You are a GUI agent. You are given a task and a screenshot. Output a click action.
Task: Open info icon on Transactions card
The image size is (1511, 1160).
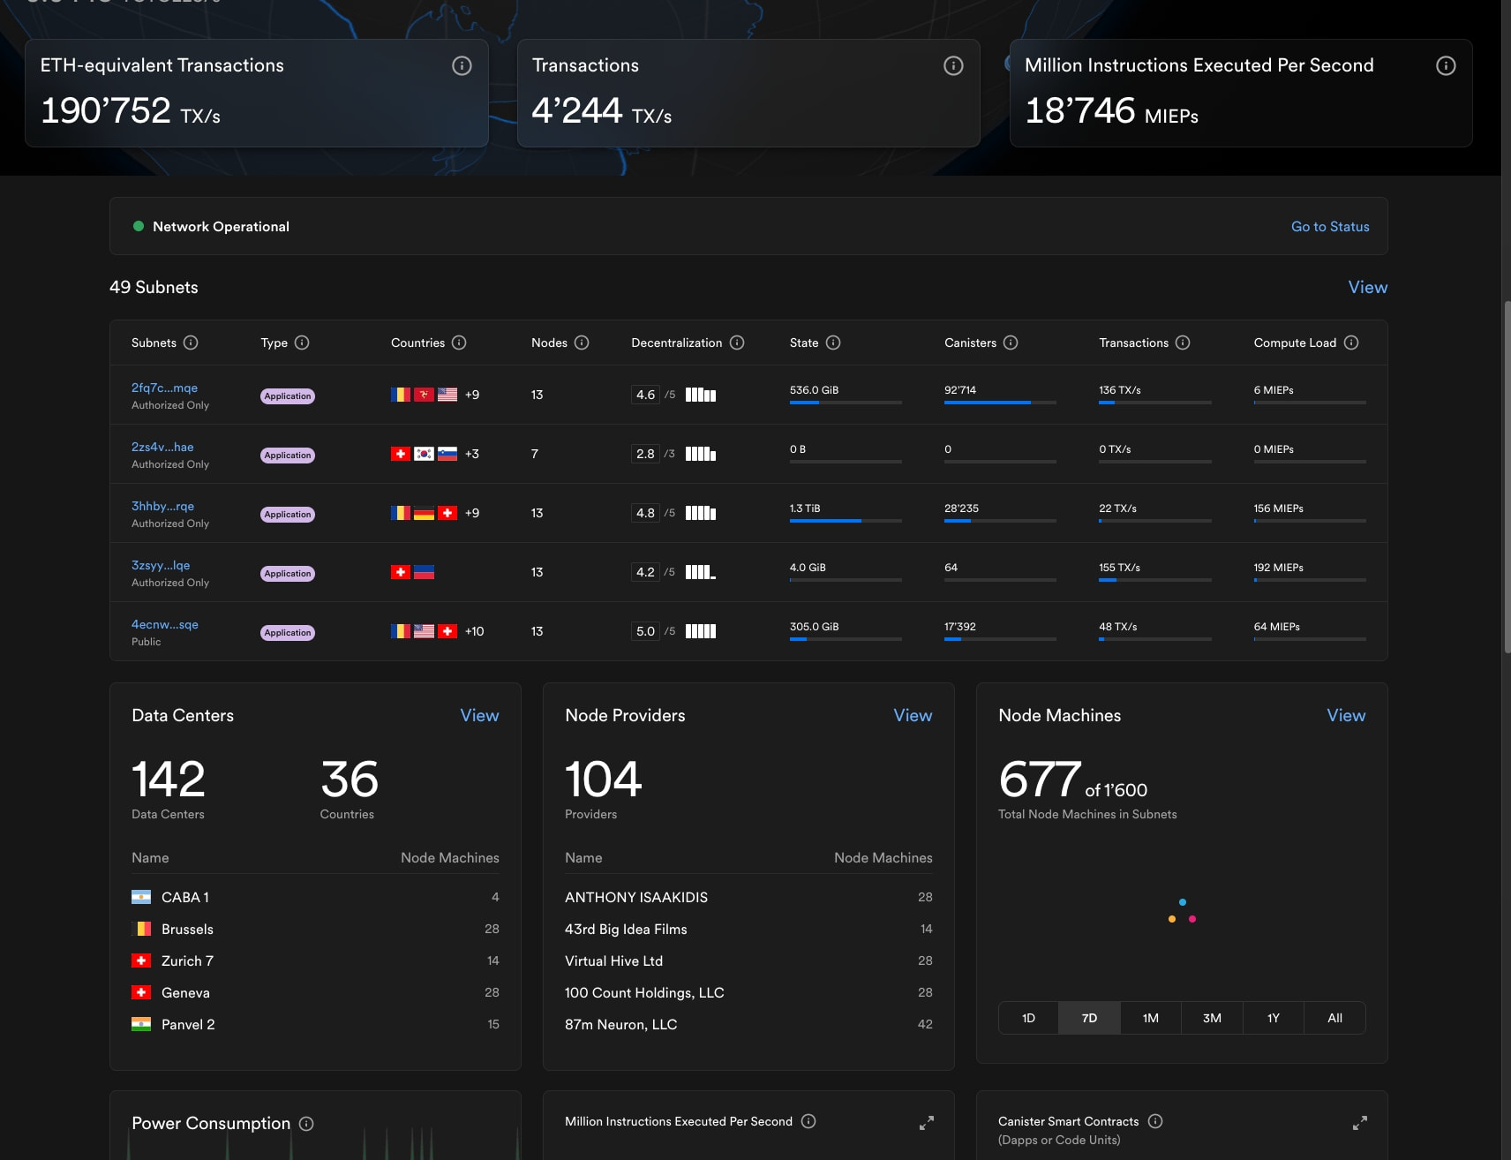pos(953,65)
